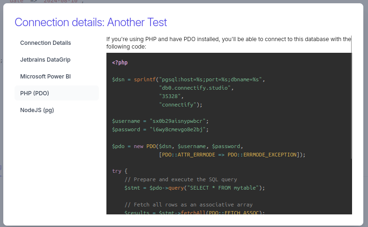Click the "SELECT * FROM mytable" query string
The width and height of the screenshot is (368, 227).
pos(225,188)
